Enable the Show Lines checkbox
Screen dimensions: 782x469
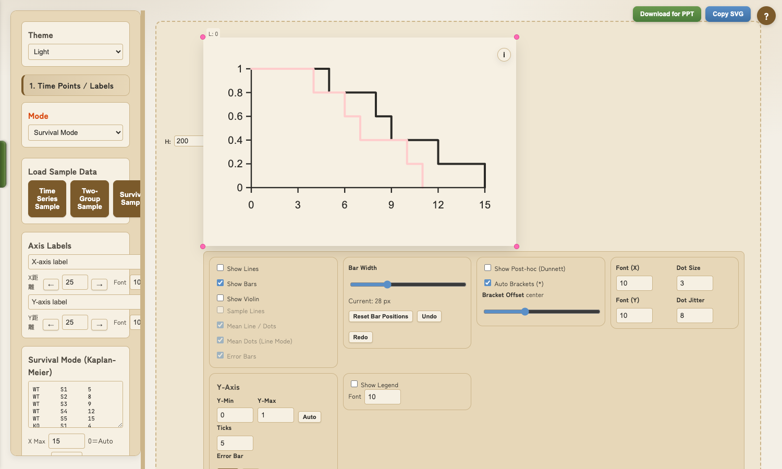(221, 268)
